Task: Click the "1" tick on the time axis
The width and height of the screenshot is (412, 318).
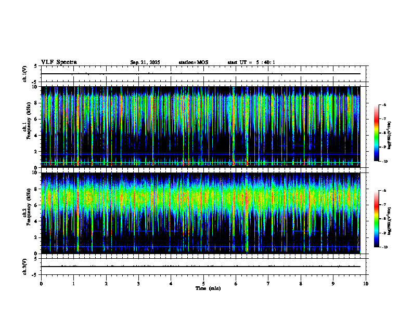Action: coord(73,284)
